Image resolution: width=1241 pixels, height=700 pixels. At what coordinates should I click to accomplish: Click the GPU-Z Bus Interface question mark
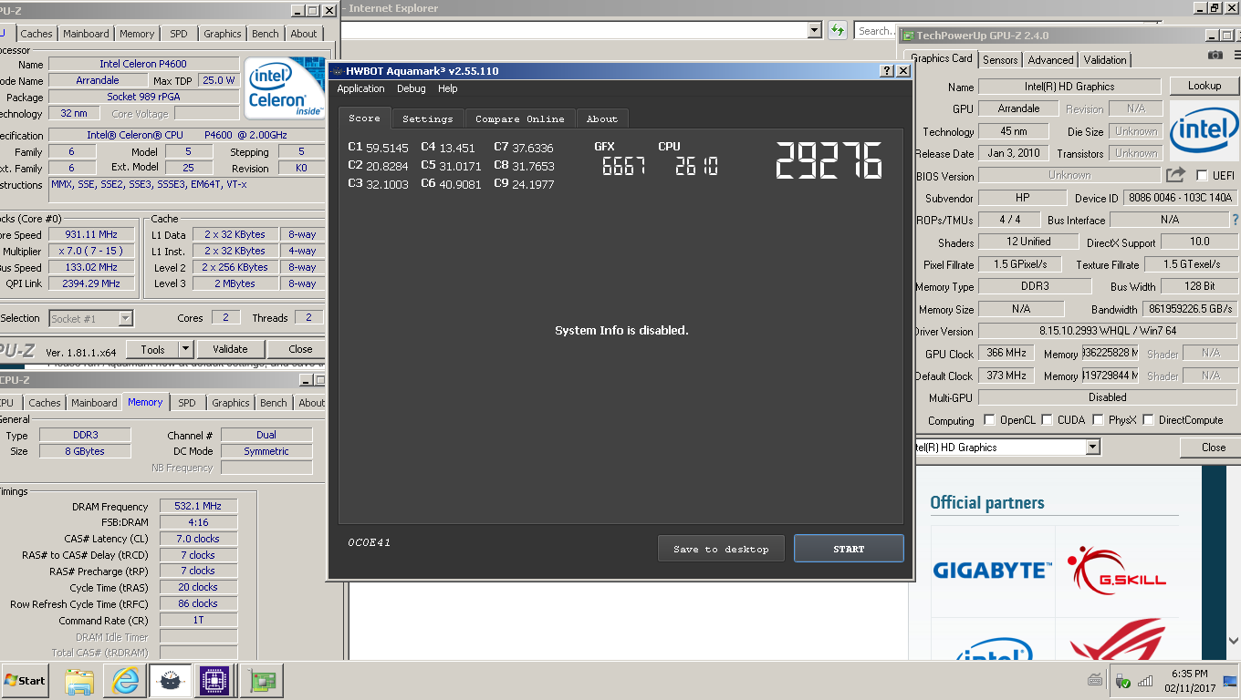pos(1236,220)
